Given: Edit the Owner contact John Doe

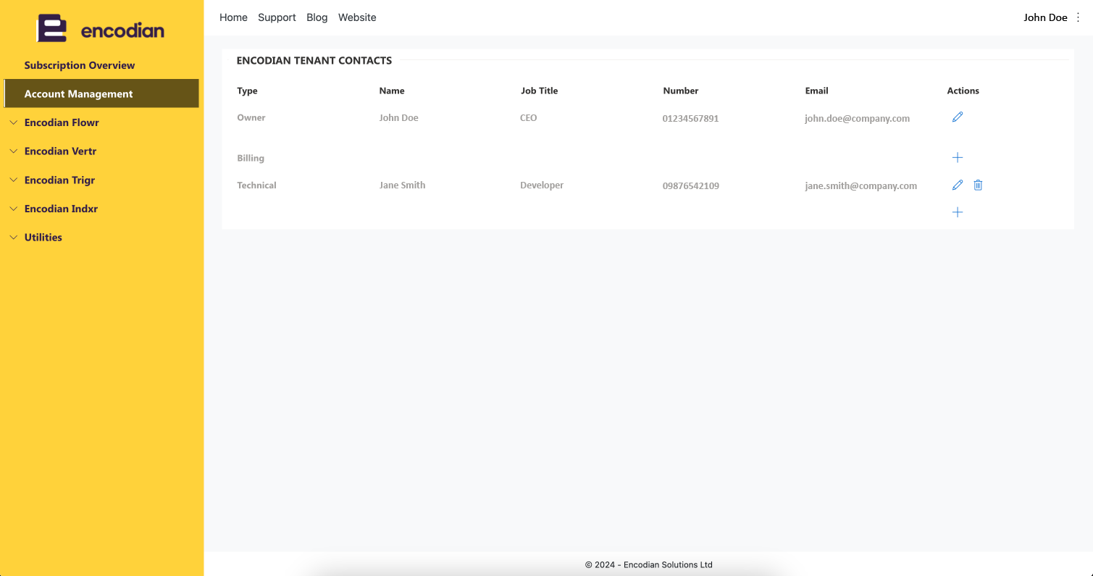Looking at the screenshot, I should tap(958, 117).
